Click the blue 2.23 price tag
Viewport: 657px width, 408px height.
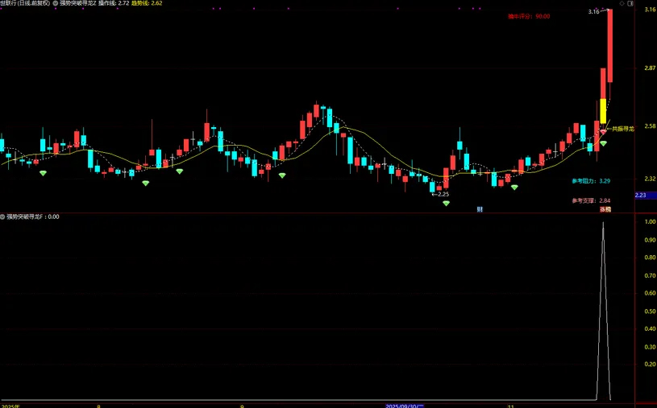(642, 196)
